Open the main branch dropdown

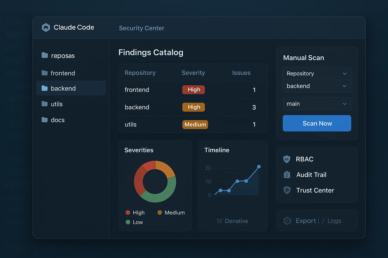(x=317, y=104)
